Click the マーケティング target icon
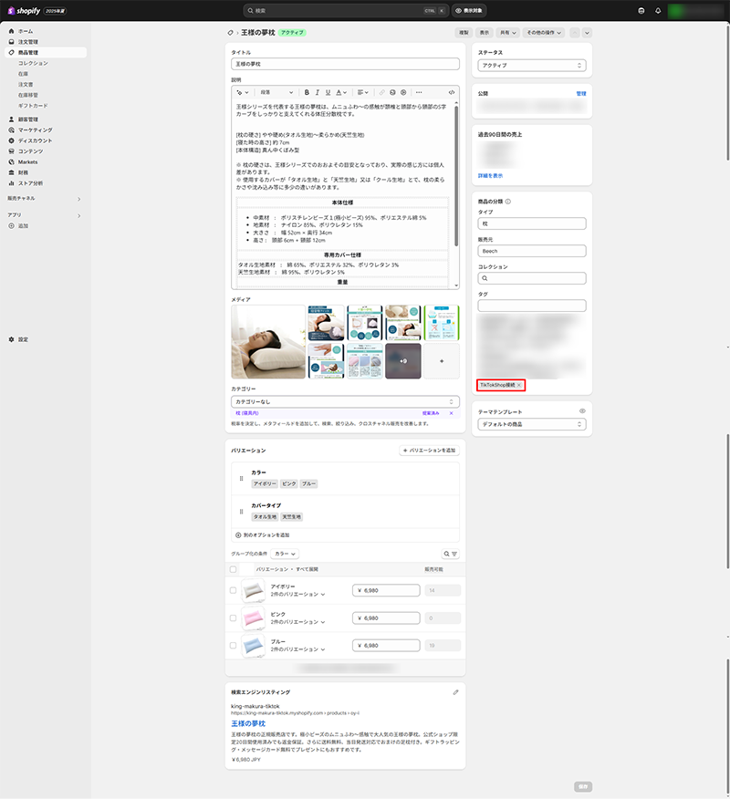This screenshot has height=799, width=730. tap(11, 130)
